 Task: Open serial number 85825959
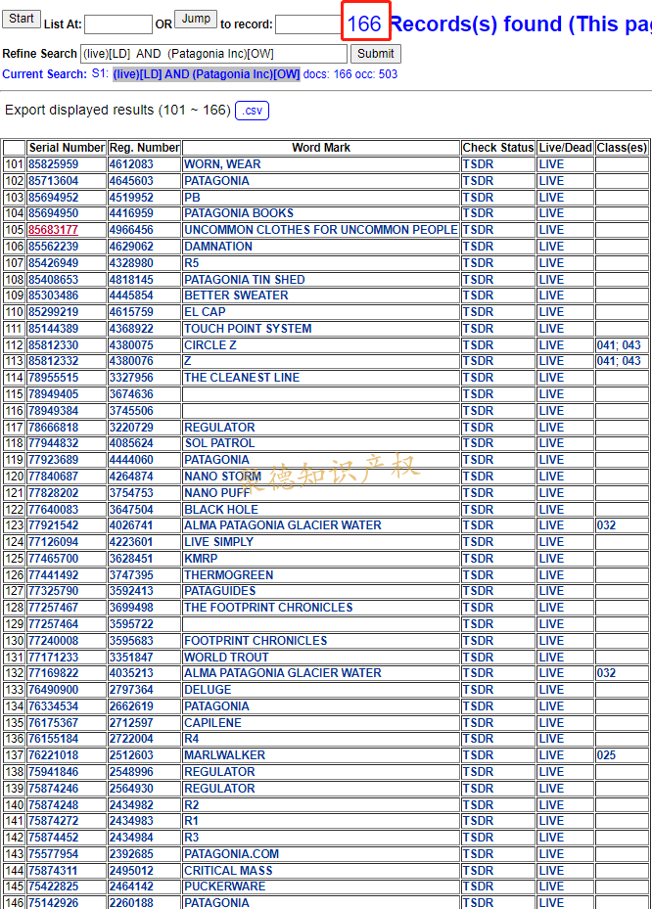click(x=54, y=164)
